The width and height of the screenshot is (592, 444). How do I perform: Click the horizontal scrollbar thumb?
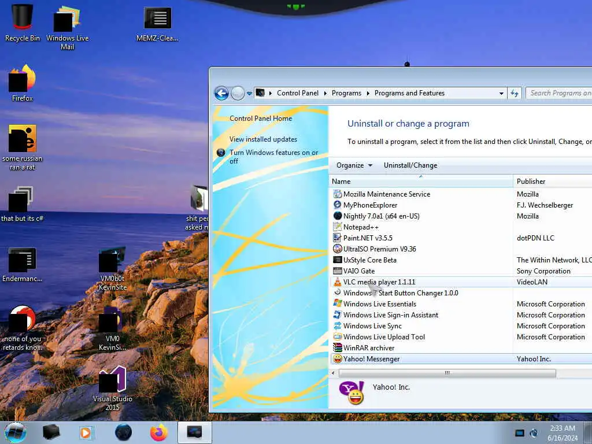click(447, 373)
